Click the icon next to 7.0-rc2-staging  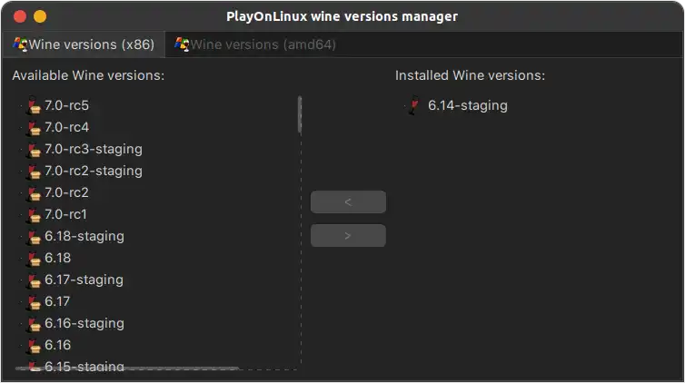click(x=35, y=172)
